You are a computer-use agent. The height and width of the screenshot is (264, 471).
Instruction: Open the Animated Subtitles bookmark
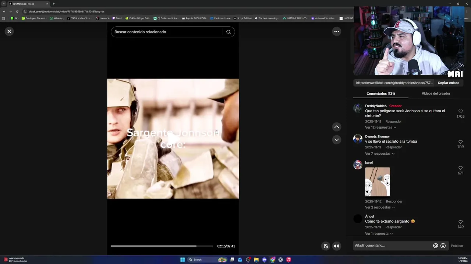(323, 18)
